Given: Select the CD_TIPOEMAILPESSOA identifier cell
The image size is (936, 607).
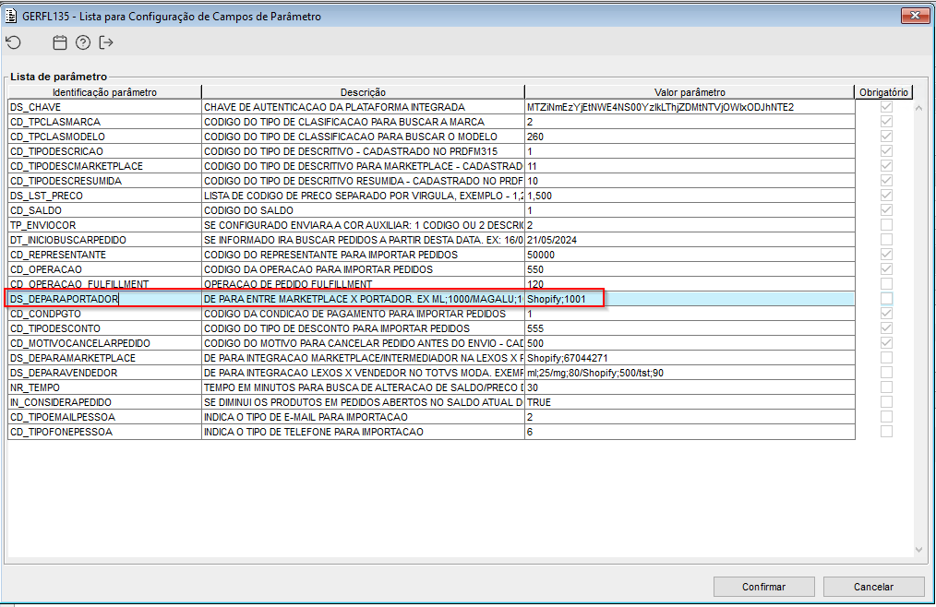Looking at the screenshot, I should [x=104, y=417].
